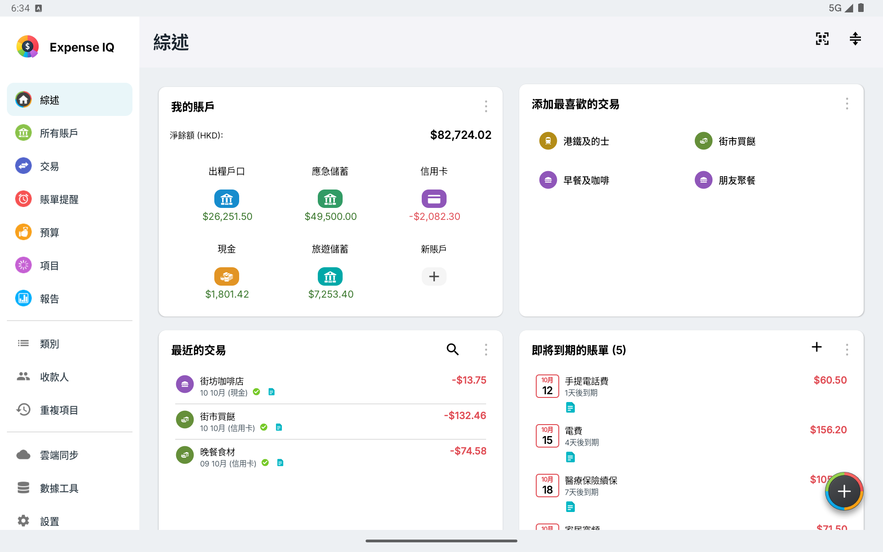Open 最近的交易 card overflow menu

pos(486,350)
